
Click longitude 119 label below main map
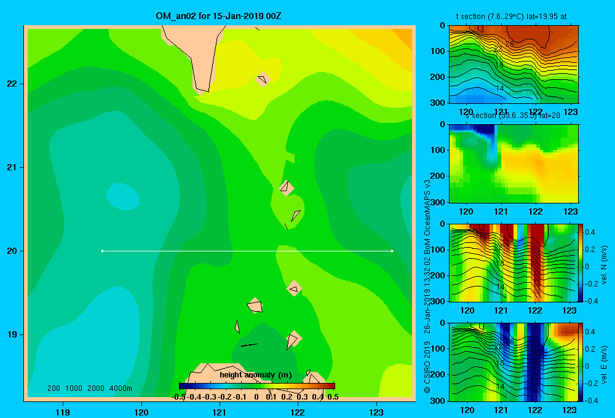[x=63, y=412]
